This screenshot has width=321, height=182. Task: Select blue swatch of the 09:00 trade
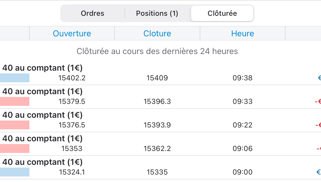tap(15, 172)
